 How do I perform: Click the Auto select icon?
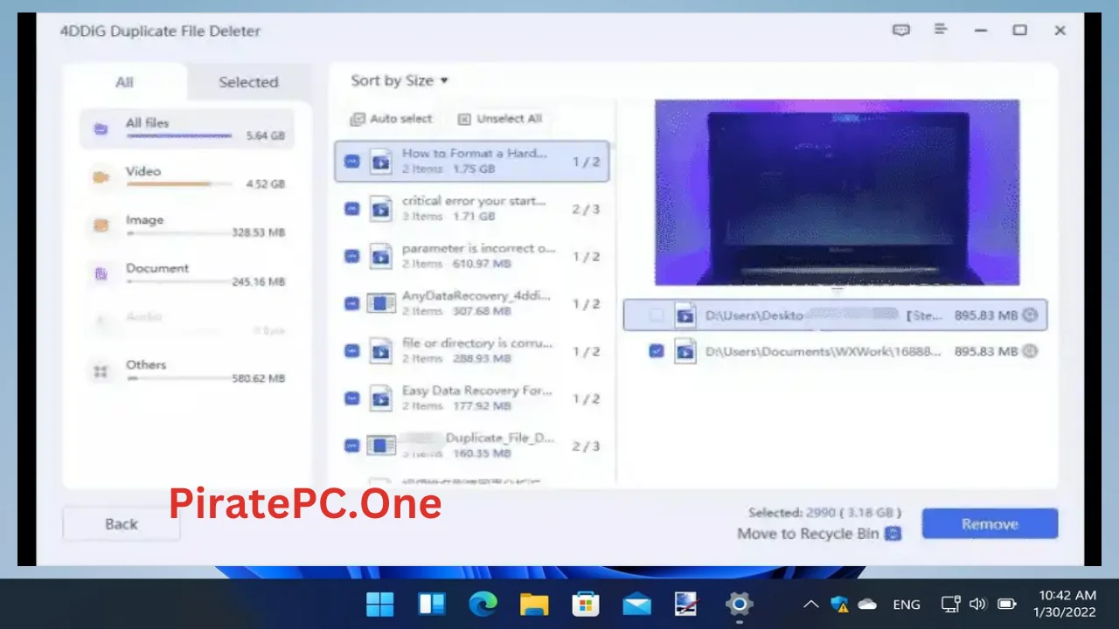[357, 119]
